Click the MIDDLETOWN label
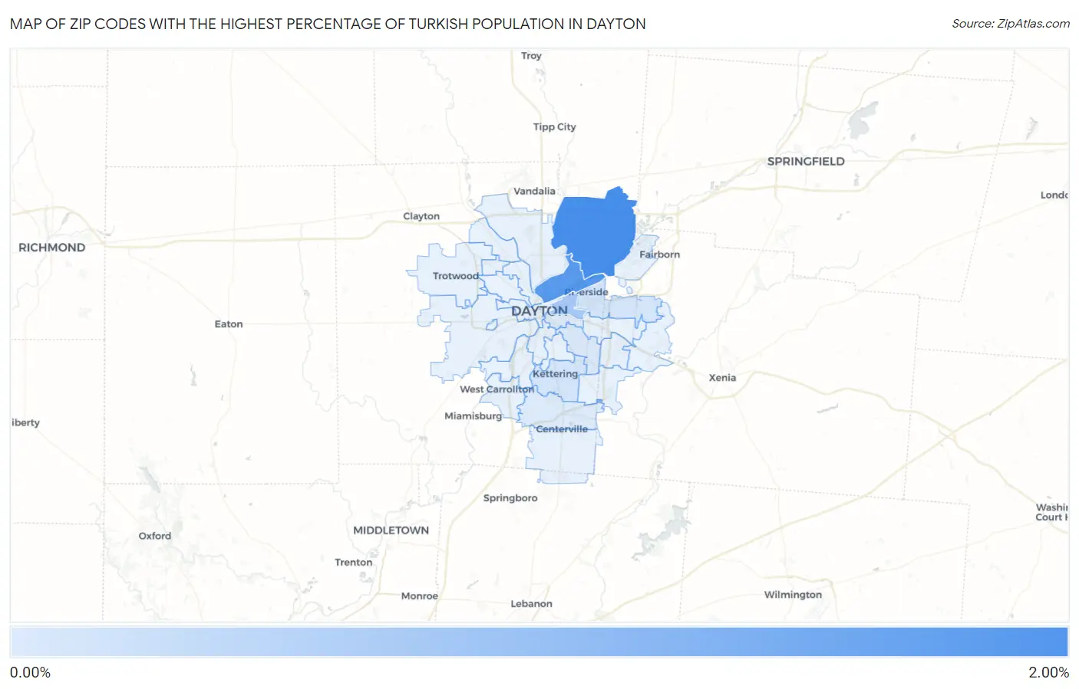The image size is (1079, 689). click(x=391, y=530)
